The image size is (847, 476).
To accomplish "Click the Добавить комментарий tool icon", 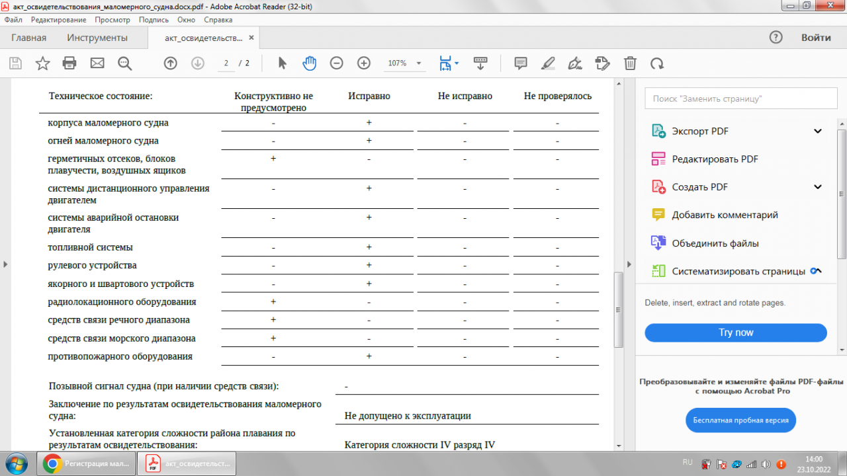I will pos(658,215).
